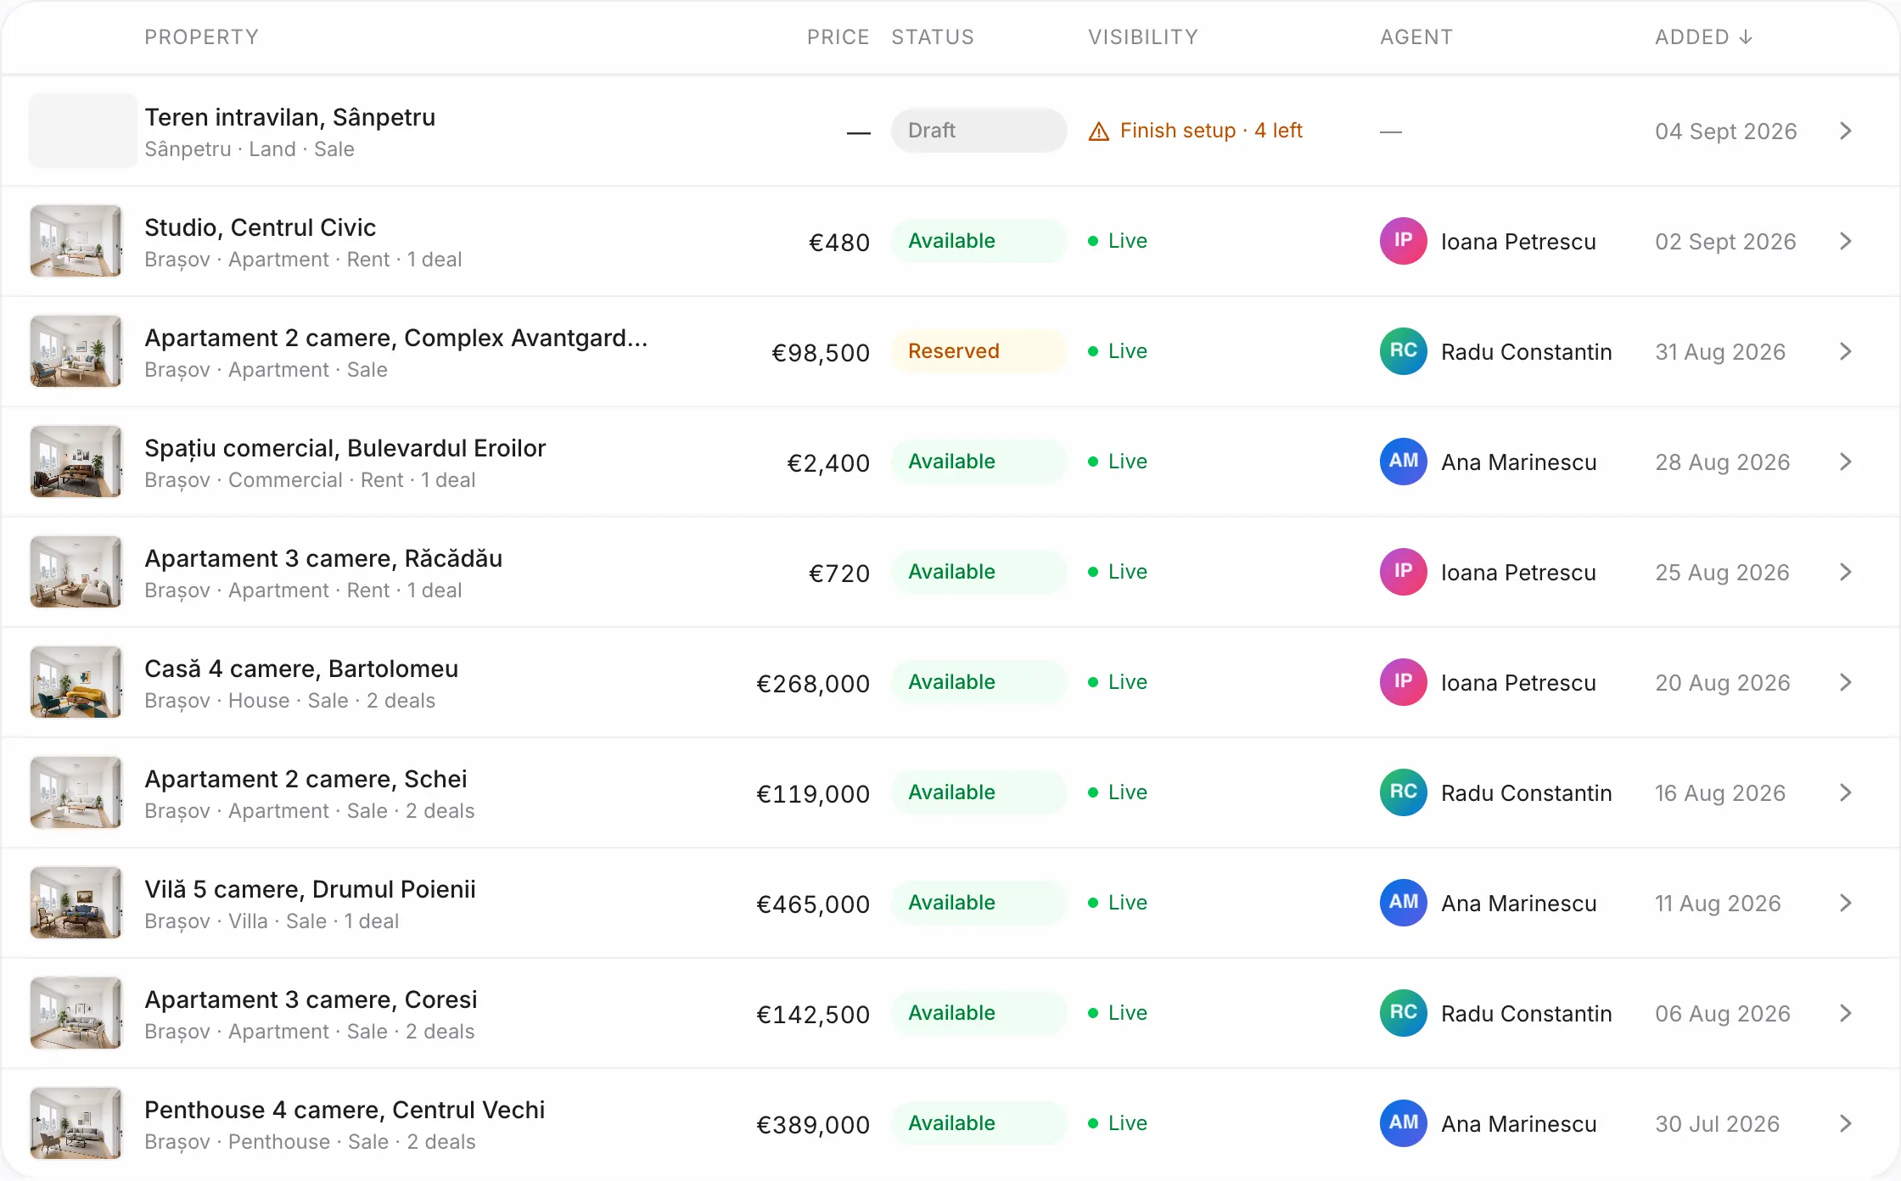Click chevron arrow on Complex Avantgarden row

1846,351
